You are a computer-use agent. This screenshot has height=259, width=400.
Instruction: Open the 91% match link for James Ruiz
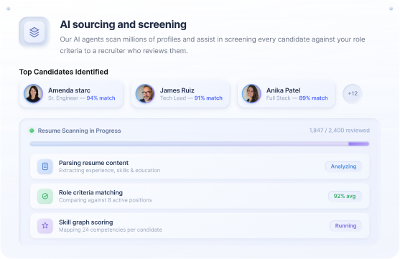point(208,98)
